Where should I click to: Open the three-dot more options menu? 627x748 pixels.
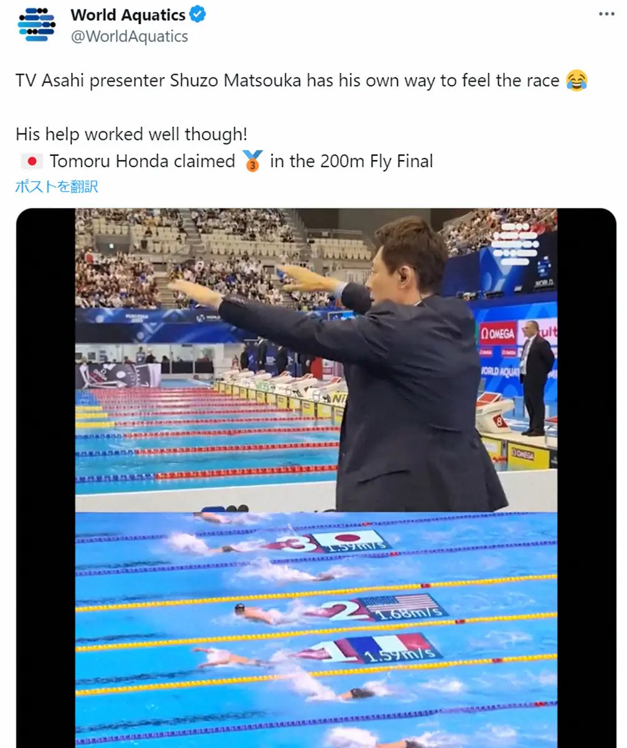[606, 14]
